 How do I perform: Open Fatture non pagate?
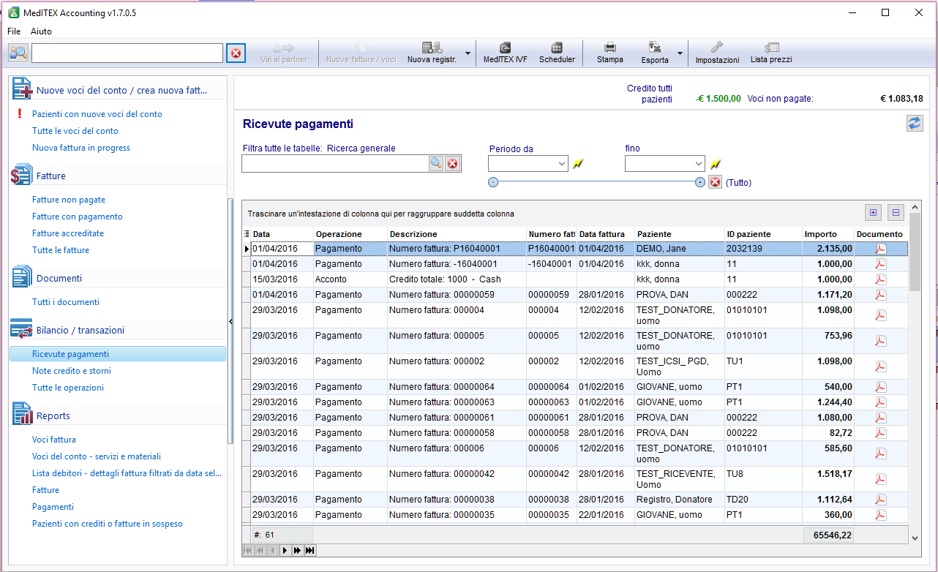pos(69,200)
